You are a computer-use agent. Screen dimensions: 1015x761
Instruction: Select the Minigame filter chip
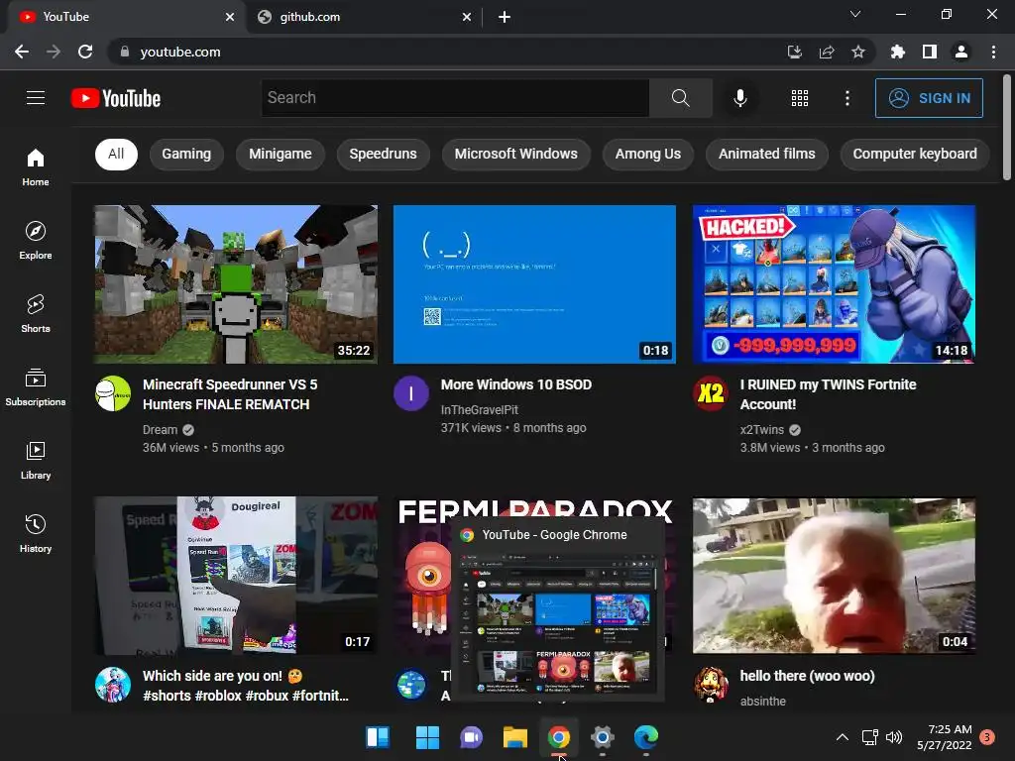[281, 154]
